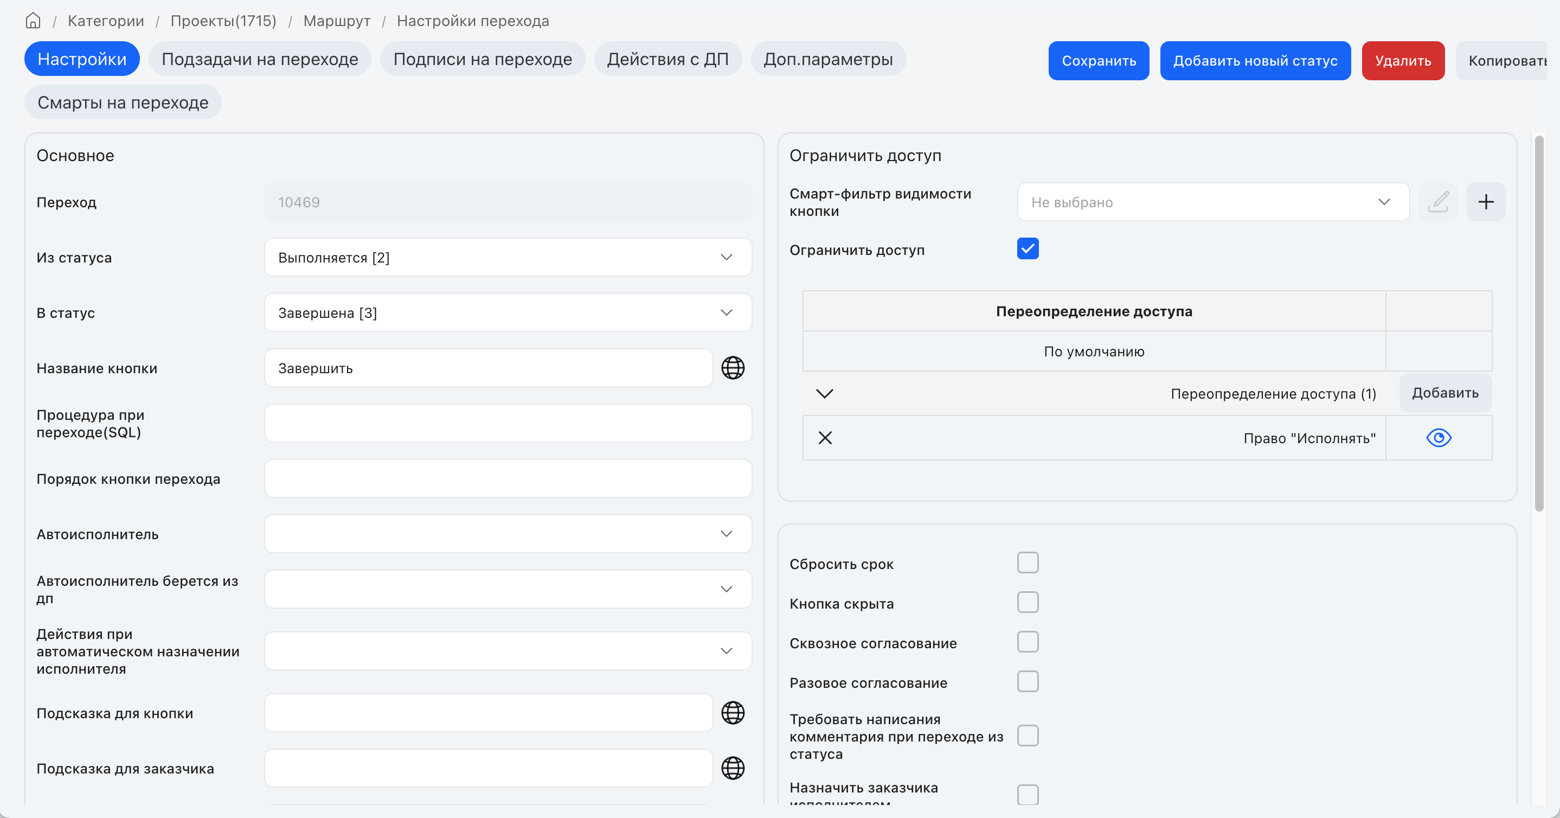
Task: Click Переопределение доступа table header
Action: tap(1094, 311)
